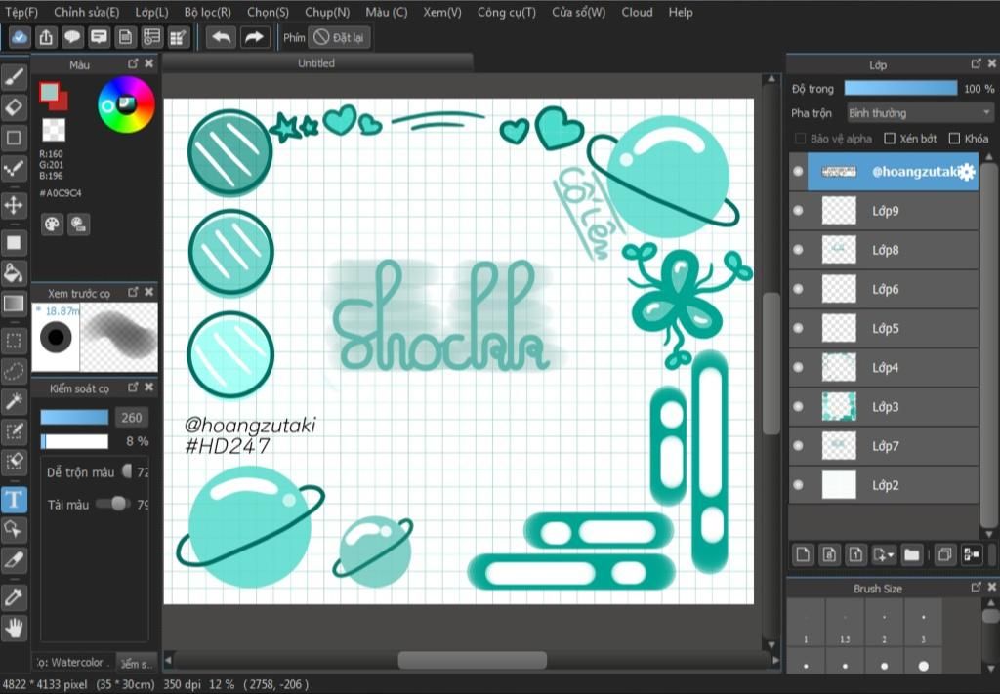1000x694 pixels.
Task: Select the Text tool
Action: point(14,500)
